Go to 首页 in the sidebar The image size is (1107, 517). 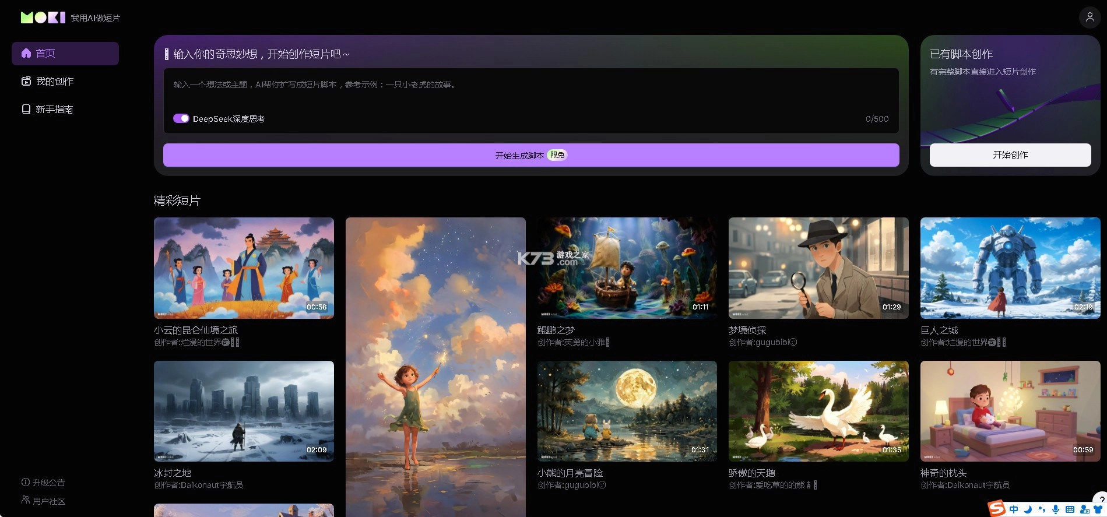(x=65, y=54)
